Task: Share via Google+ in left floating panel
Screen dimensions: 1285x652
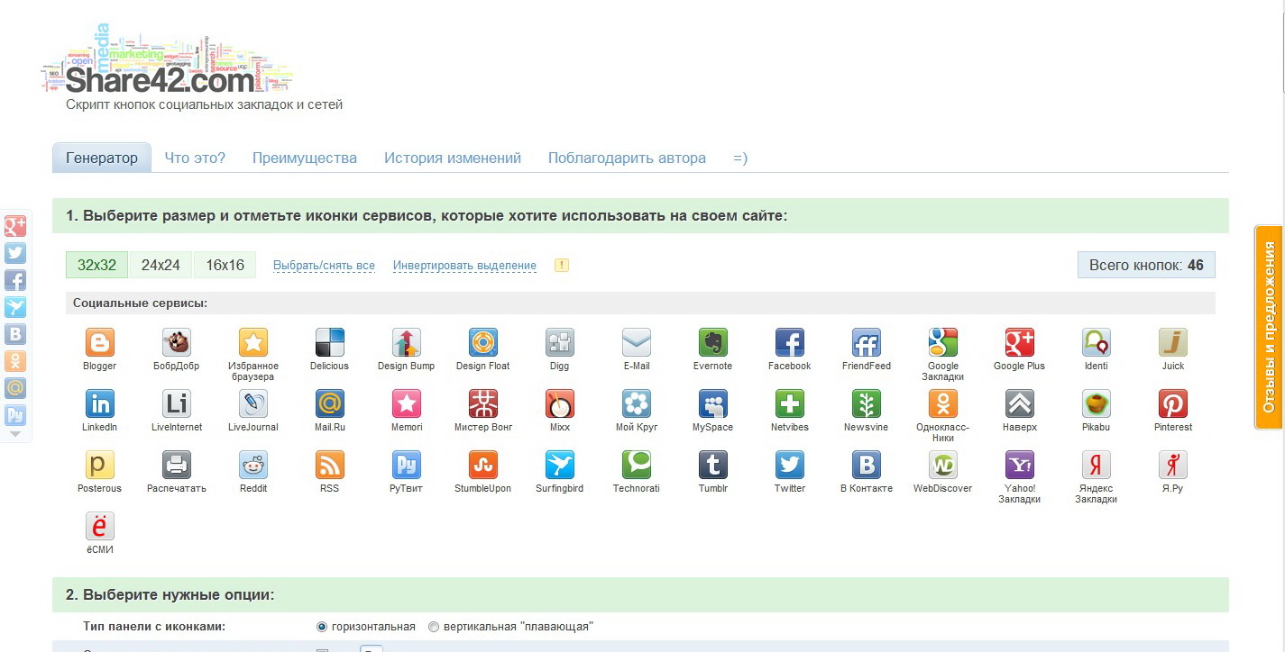Action: pyautogui.click(x=15, y=226)
